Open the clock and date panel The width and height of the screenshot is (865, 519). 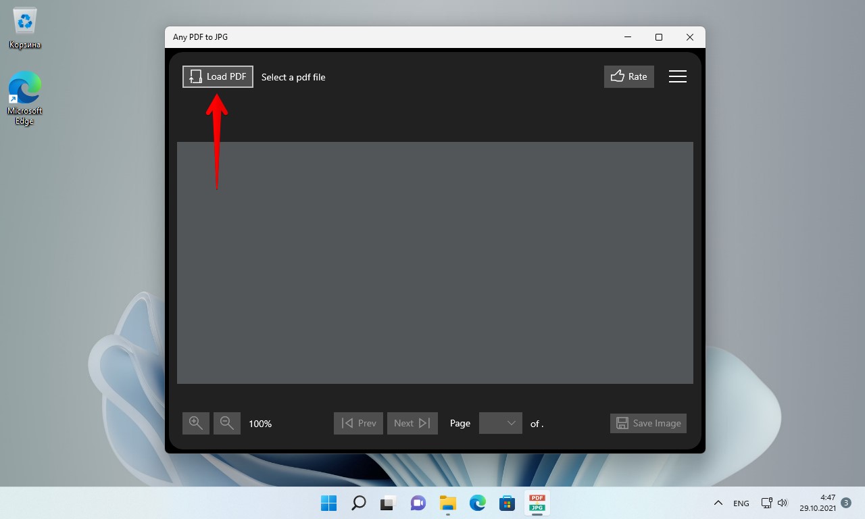(x=818, y=503)
